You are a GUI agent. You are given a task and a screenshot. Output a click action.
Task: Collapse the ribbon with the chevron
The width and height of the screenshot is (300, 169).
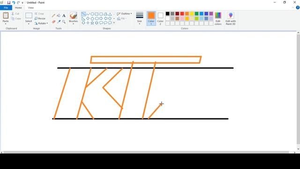[293, 8]
